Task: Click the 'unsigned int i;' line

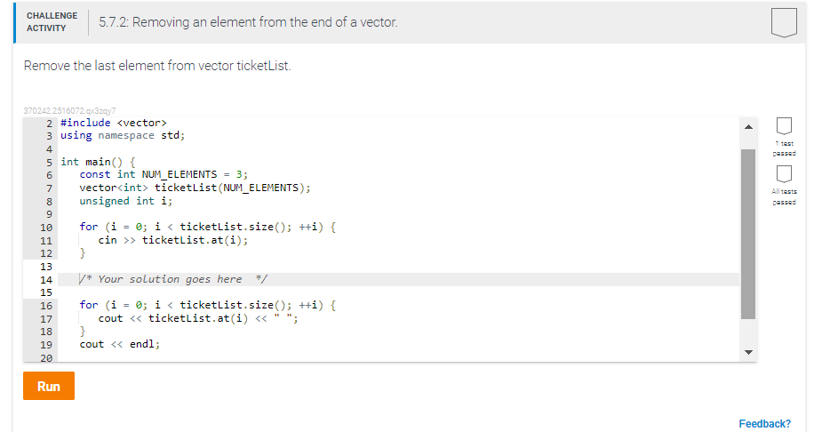Action: click(125, 201)
